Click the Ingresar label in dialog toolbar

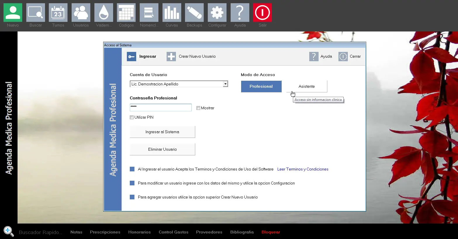[x=148, y=57]
